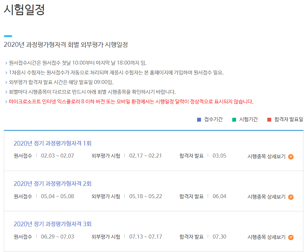Screen dimensions: 306x252
Task: Click the exam dates 02.17 ~ 02.21
Action: coord(145,156)
